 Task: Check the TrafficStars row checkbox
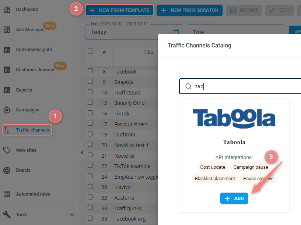[90, 92]
